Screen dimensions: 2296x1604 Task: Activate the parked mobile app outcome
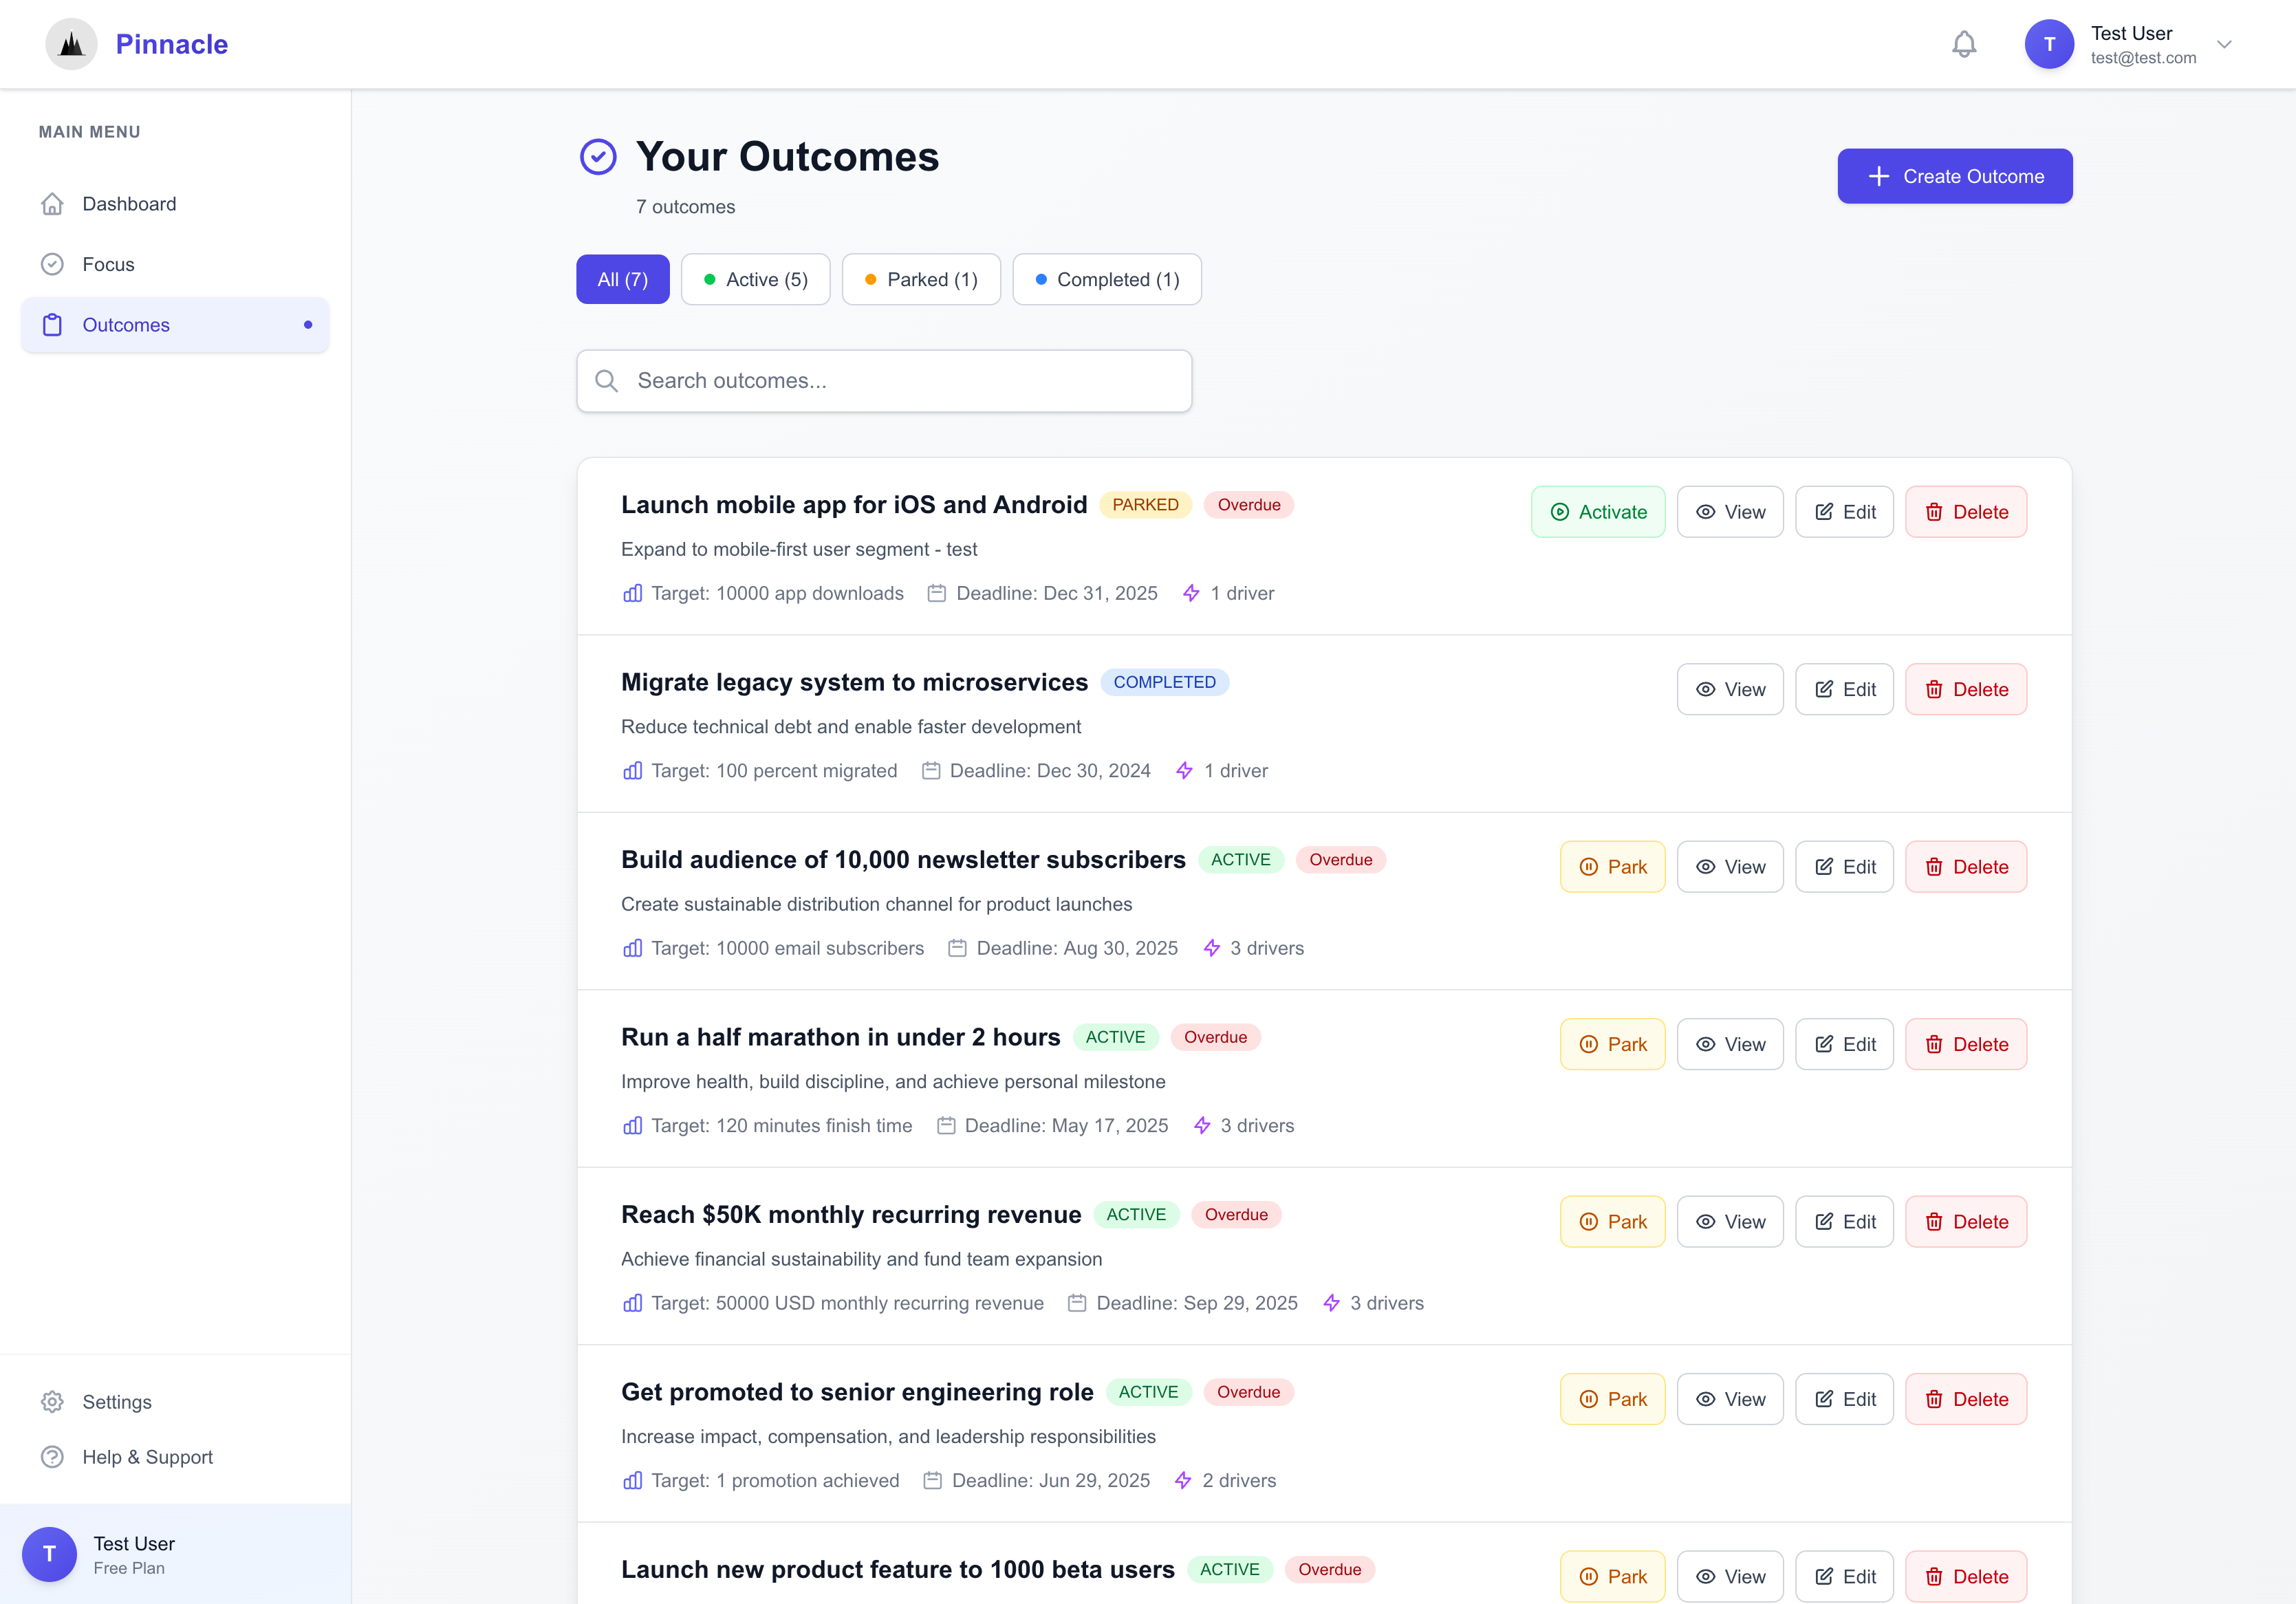pyautogui.click(x=1598, y=511)
